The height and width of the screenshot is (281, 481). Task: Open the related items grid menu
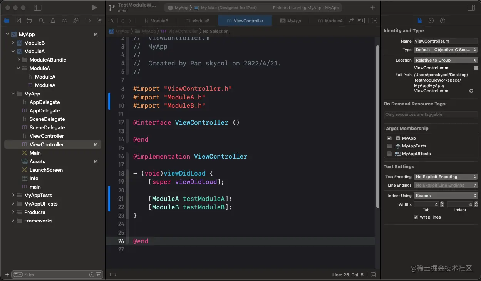click(111, 21)
